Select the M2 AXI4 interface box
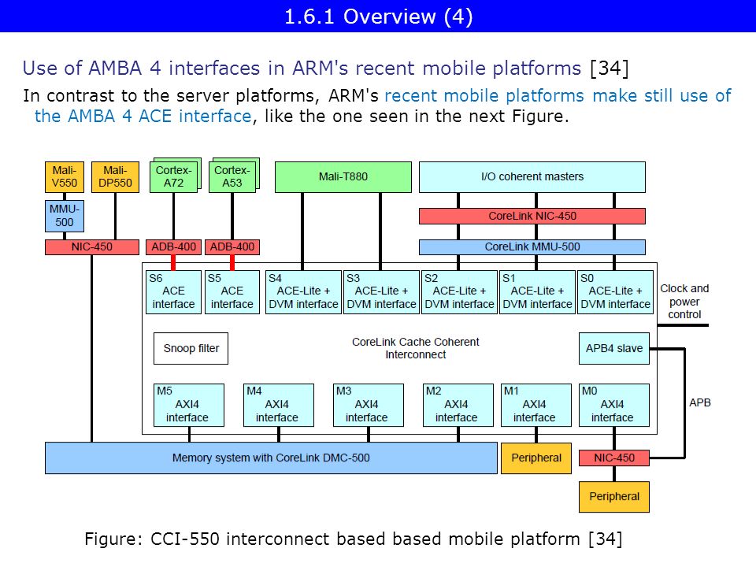 point(458,405)
